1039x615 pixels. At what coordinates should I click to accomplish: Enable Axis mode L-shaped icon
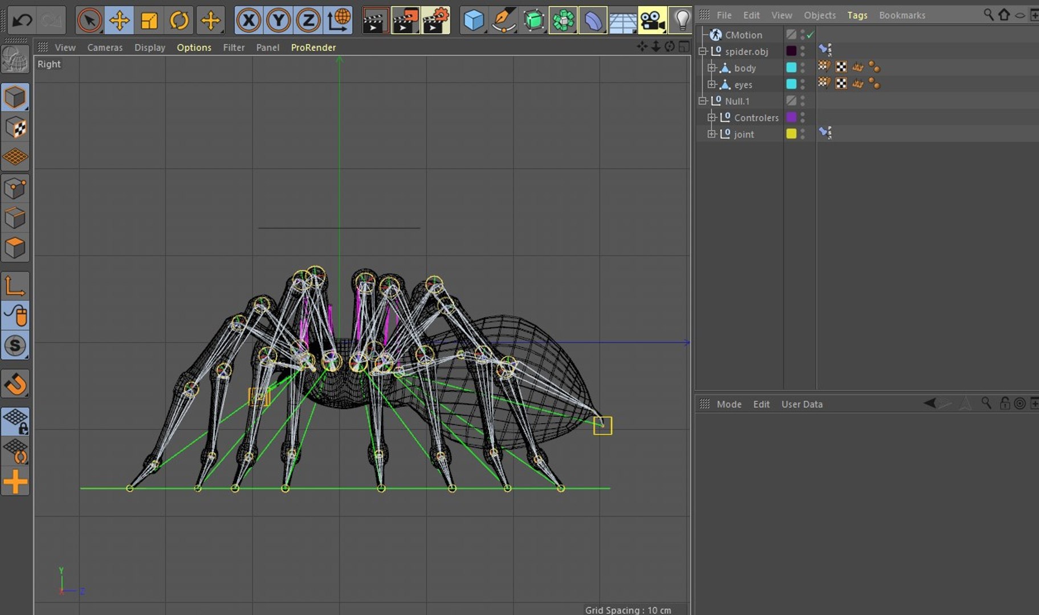tap(15, 286)
